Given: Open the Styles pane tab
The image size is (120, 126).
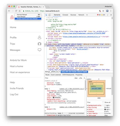Looking at the screenshot, I should (x=47, y=75).
